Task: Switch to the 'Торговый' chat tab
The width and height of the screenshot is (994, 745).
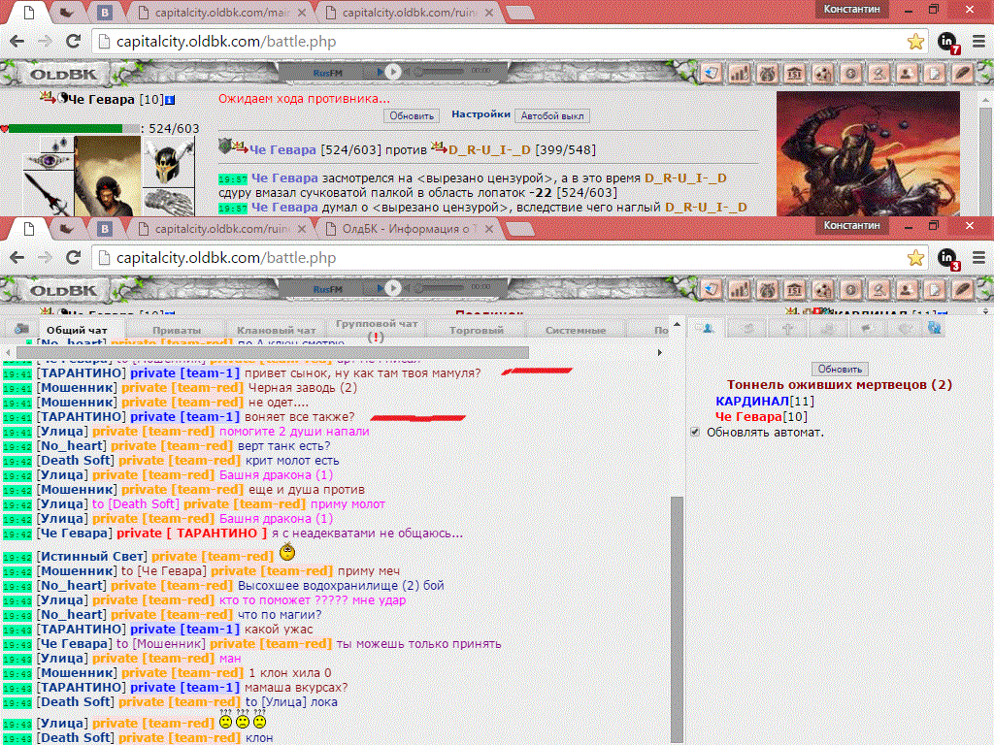Action: [476, 330]
